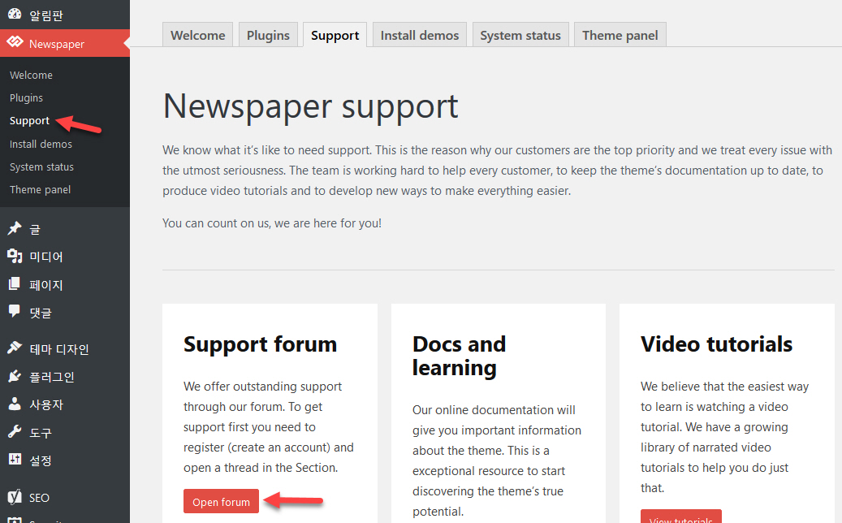This screenshot has height=523, width=842.
Task: Switch to the Theme panel tab
Action: (x=620, y=35)
